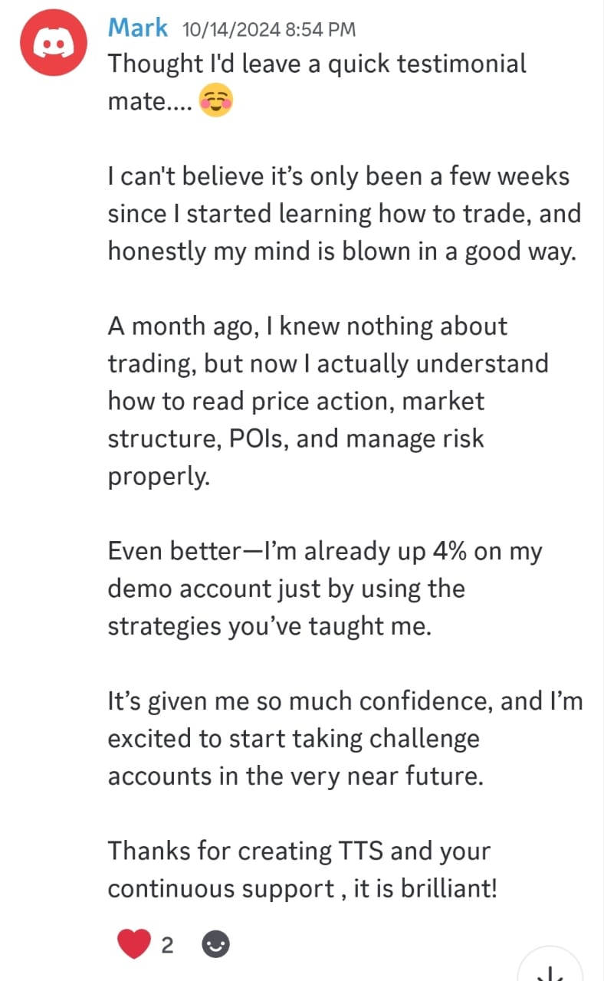Open the add reaction smiley icon
This screenshot has height=981, width=604.
(215, 945)
